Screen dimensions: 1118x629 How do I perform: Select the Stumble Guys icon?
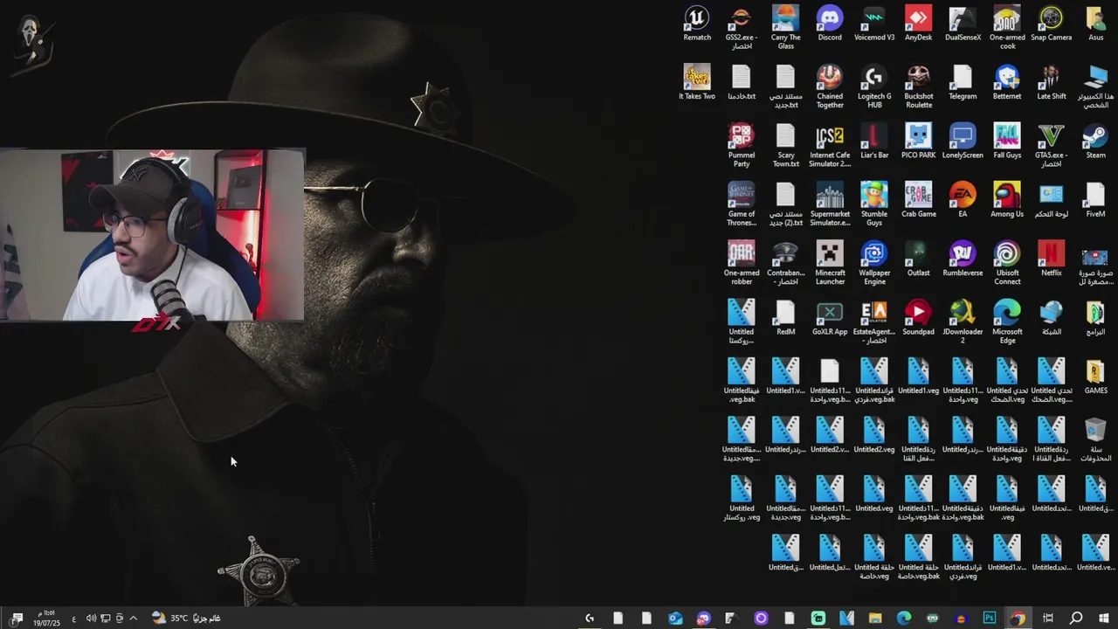click(x=874, y=204)
